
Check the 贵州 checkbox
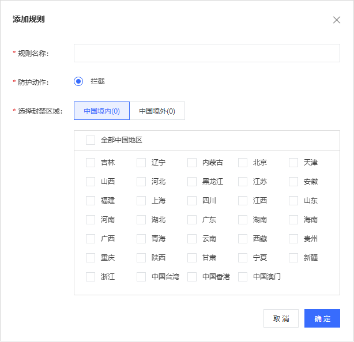click(293, 239)
